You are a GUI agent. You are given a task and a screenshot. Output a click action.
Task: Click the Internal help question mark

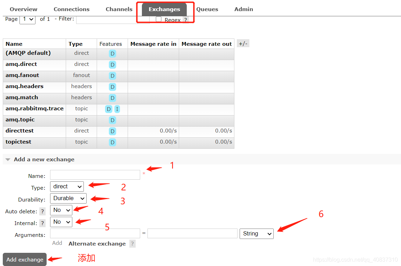coord(42,223)
